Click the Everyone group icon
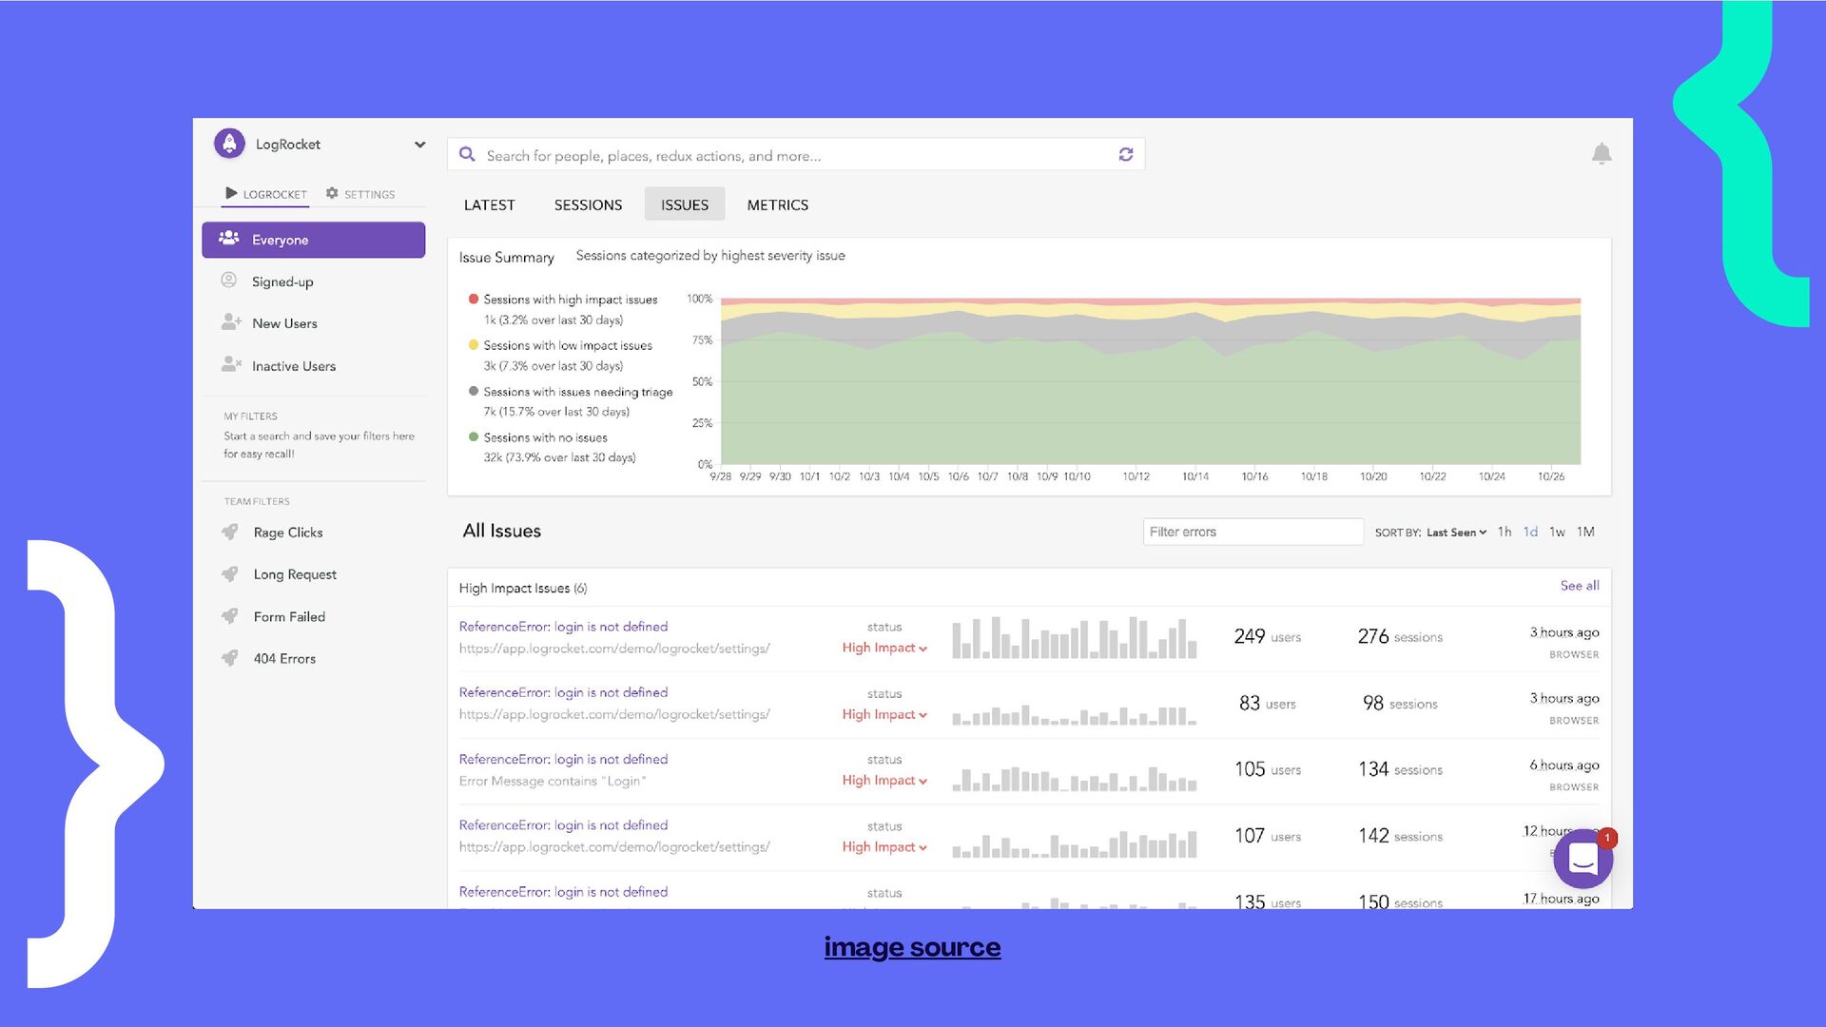Viewport: 1826px width, 1027px height. [229, 238]
